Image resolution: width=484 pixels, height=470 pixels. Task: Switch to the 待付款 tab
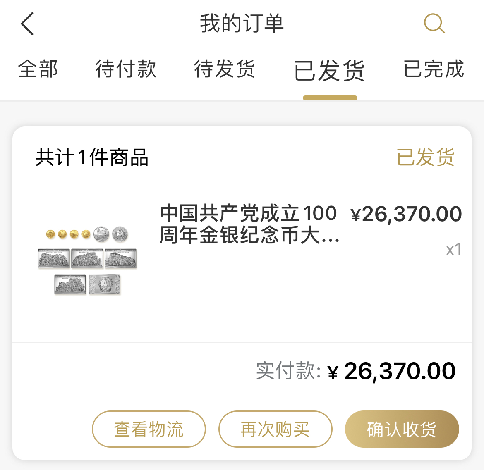pyautogui.click(x=126, y=69)
